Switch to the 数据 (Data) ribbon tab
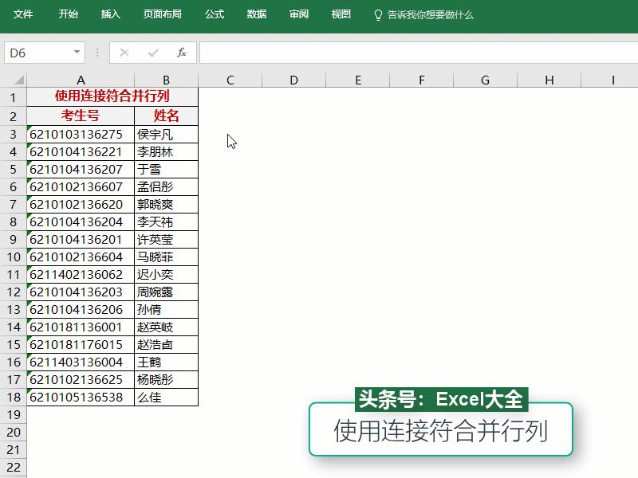Image resolution: width=638 pixels, height=478 pixels. pyautogui.click(x=256, y=14)
